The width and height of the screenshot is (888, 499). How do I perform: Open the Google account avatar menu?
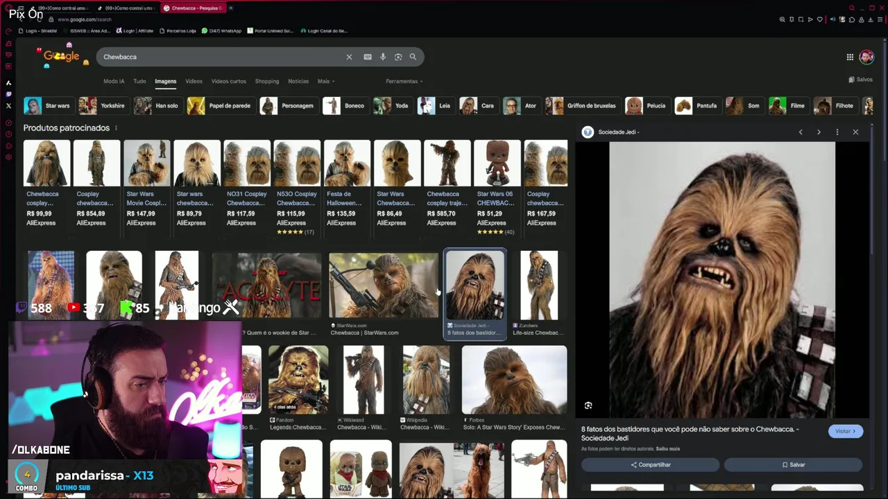coord(866,57)
